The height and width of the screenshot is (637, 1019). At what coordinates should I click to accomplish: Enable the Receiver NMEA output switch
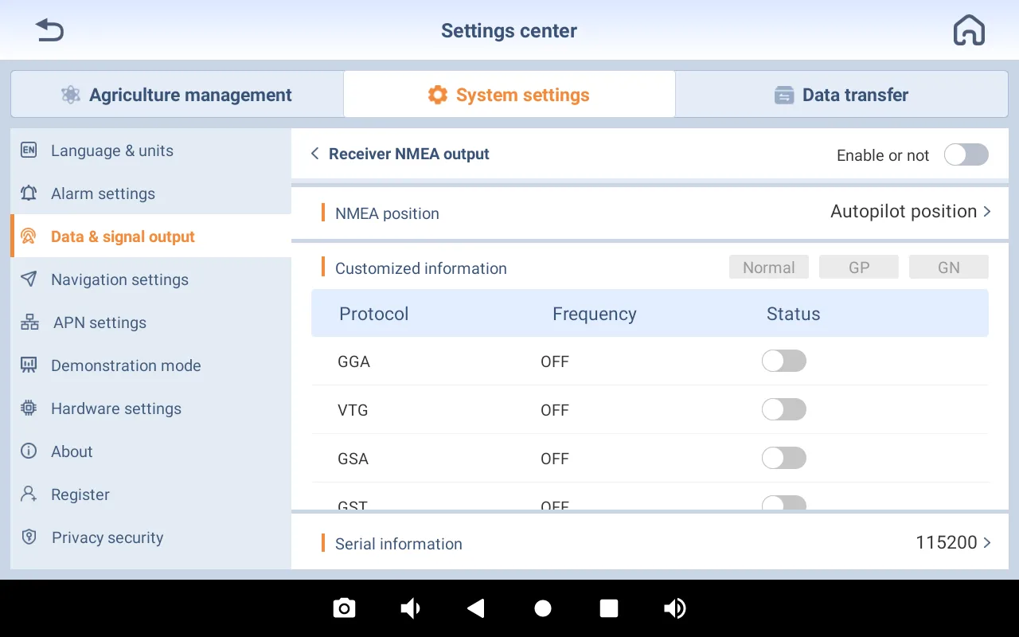966,154
